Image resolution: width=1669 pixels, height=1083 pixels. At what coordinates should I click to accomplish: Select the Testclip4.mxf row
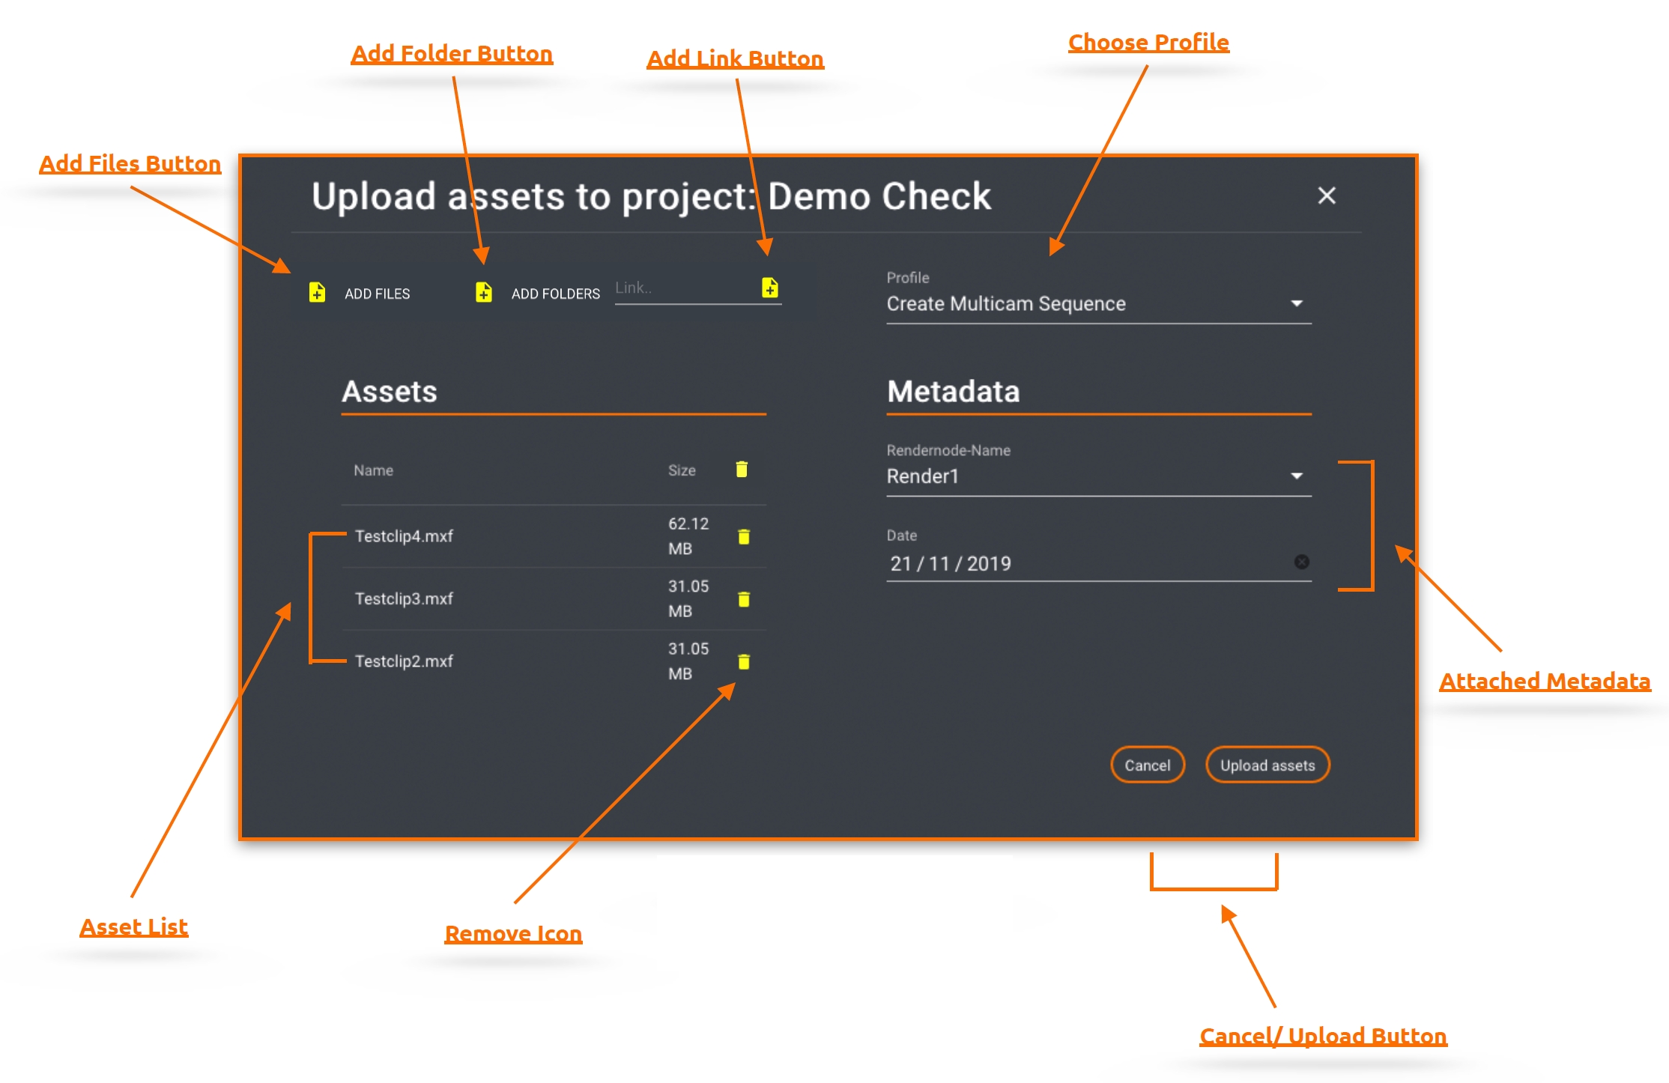pyautogui.click(x=405, y=536)
